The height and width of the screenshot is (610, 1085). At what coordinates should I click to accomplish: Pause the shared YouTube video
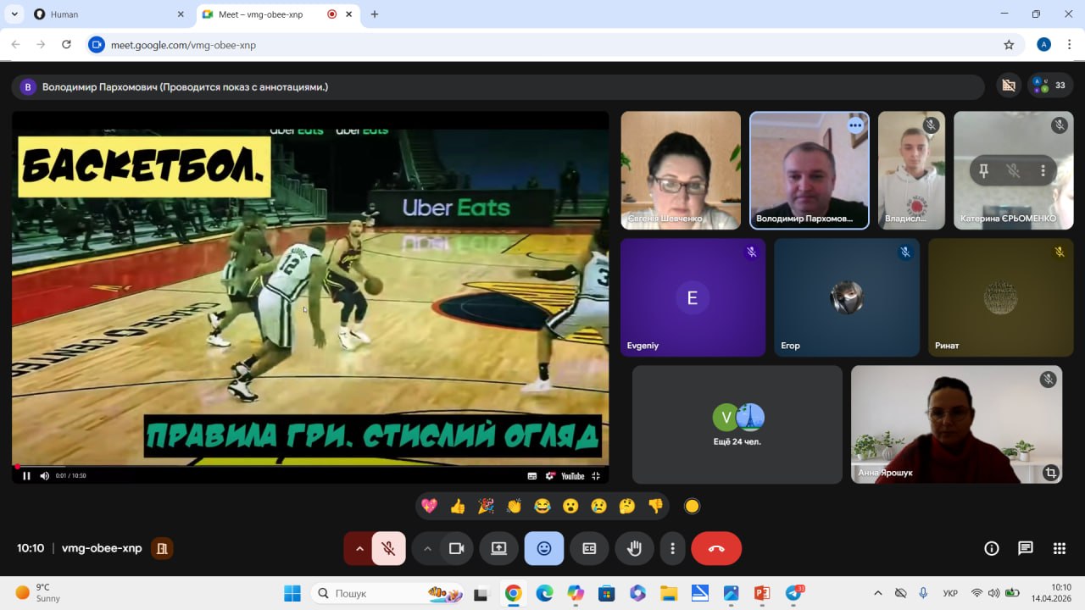click(26, 475)
